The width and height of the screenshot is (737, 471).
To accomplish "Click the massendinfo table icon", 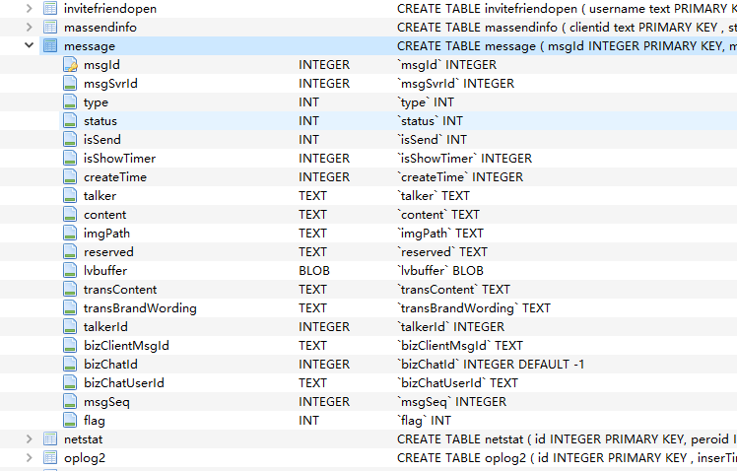I will (50, 28).
